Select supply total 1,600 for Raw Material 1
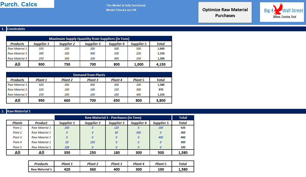The width and height of the screenshot is (306, 177). (161, 49)
